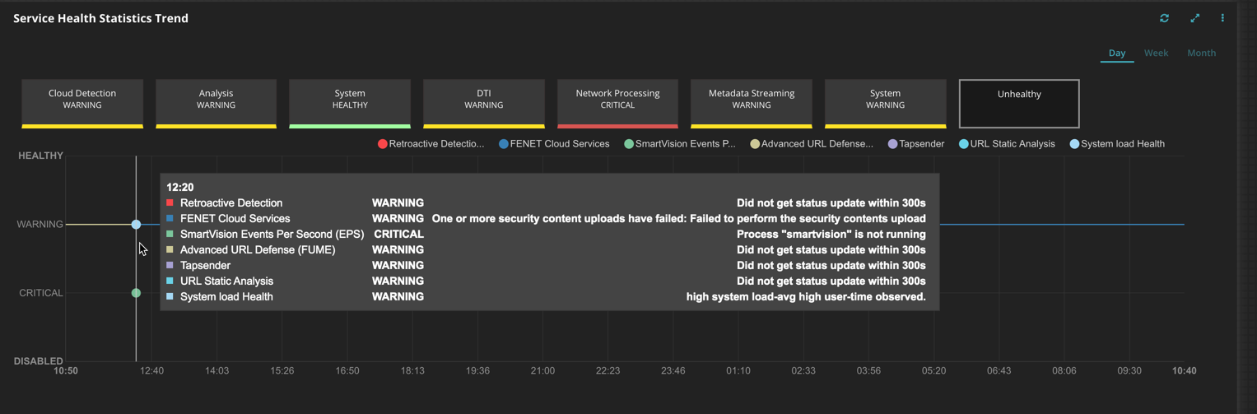Open the Analysis WARNING card
Viewport: 1257px width, 414px height.
(216, 104)
